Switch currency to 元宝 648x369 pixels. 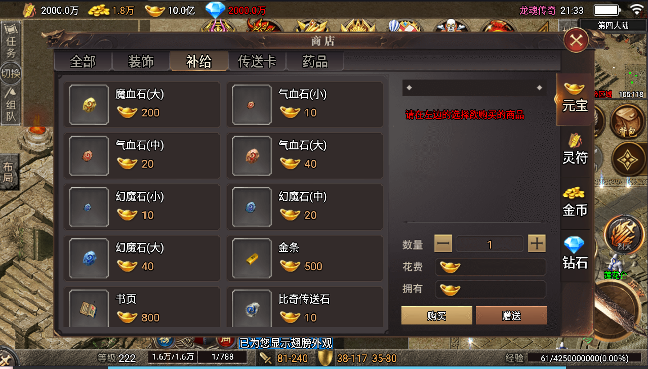pyautogui.click(x=575, y=99)
